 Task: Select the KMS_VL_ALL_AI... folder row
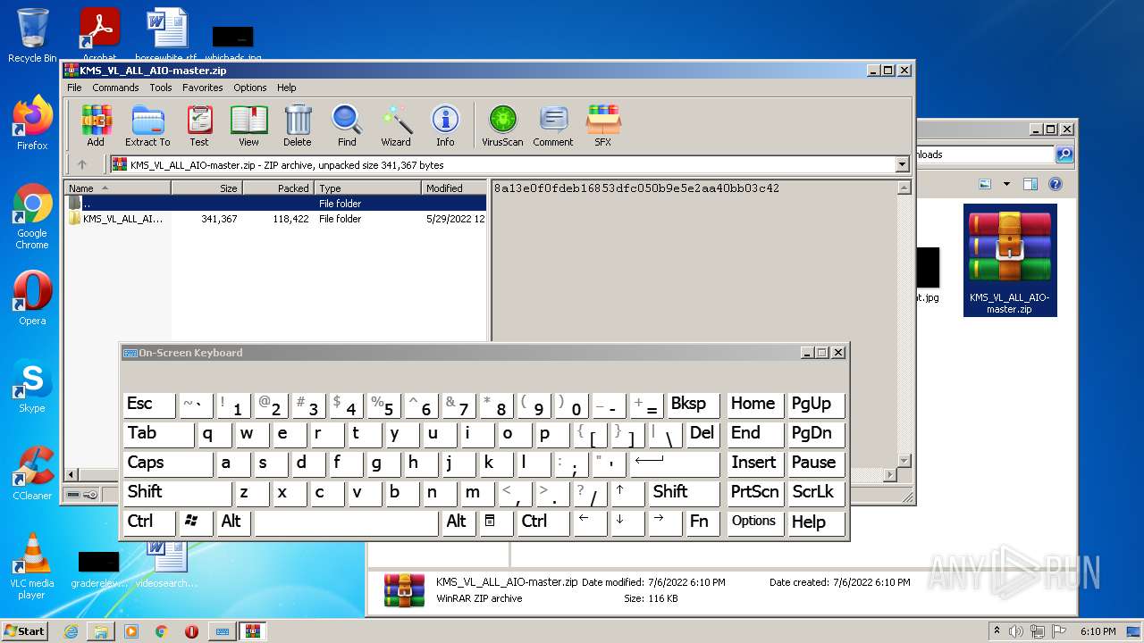[x=275, y=219]
